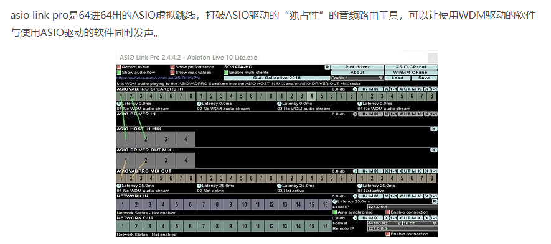551x244 pixels.
Task: Click IN MIX in NETWORK OUT row
Action: 370,218
